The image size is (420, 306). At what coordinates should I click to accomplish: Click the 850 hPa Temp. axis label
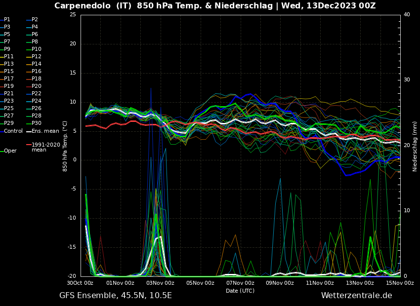(65, 146)
